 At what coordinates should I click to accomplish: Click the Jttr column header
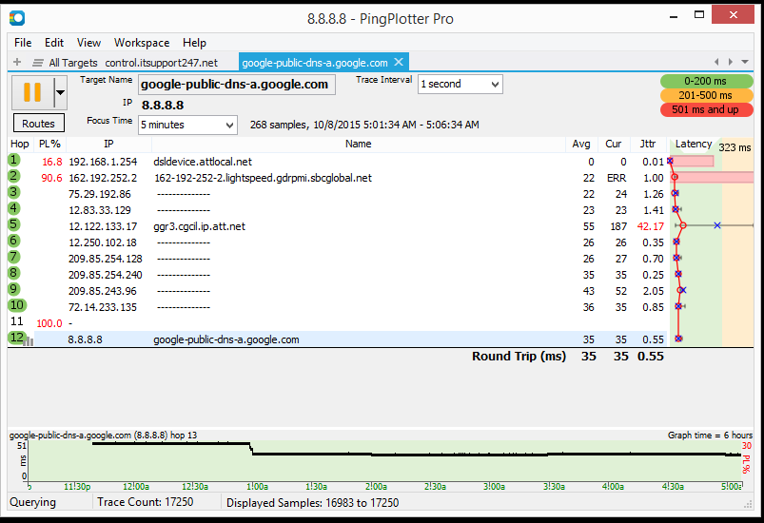(x=648, y=145)
